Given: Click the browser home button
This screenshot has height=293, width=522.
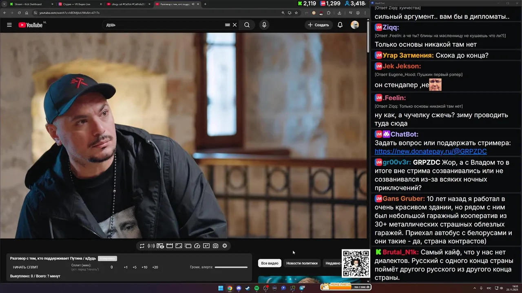Looking at the screenshot, I should [x=27, y=13].
